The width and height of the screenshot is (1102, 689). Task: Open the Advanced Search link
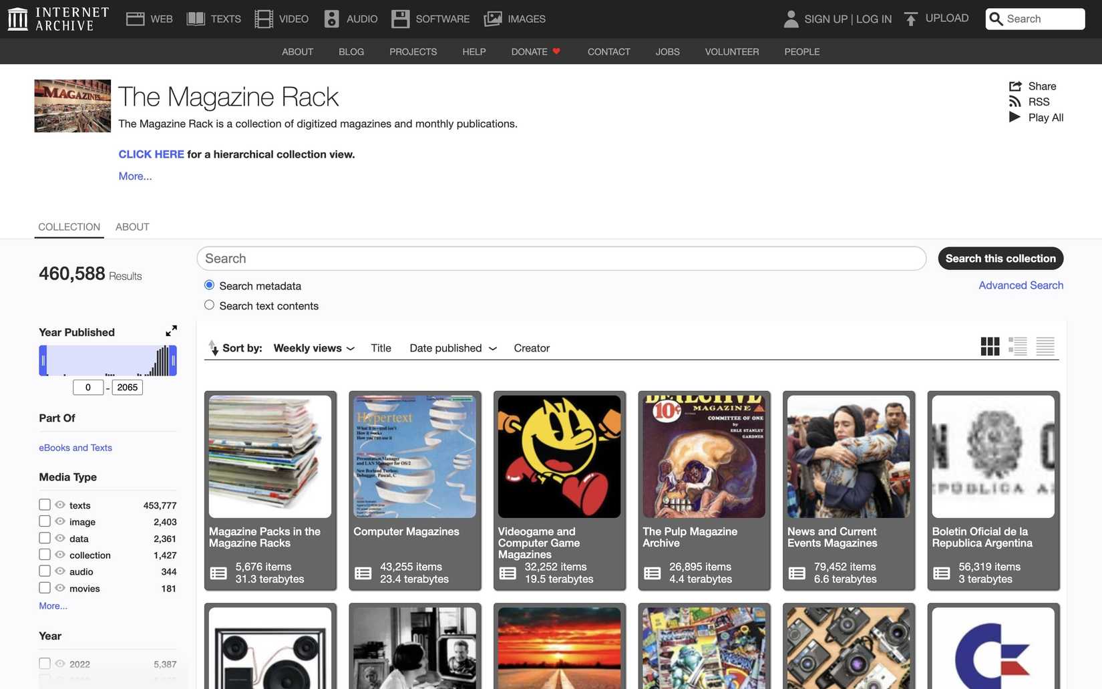(1021, 285)
